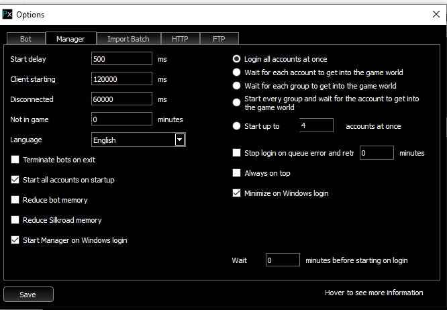This screenshot has height=310, width=447.
Task: Uncheck Start all accounts on startup
Action: tap(15, 180)
